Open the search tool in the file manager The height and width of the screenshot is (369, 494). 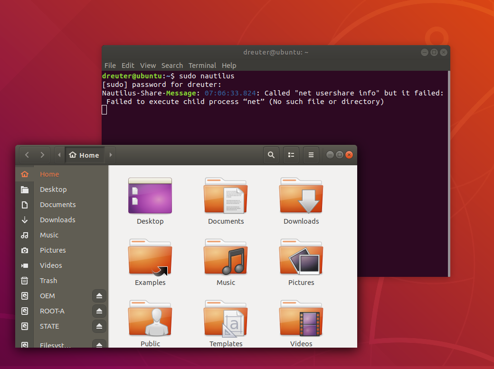(271, 155)
